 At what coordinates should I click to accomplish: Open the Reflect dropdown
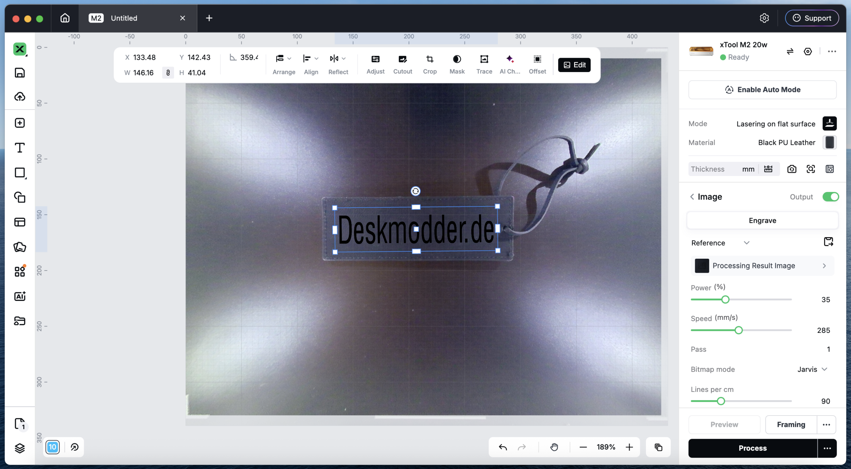point(338,64)
